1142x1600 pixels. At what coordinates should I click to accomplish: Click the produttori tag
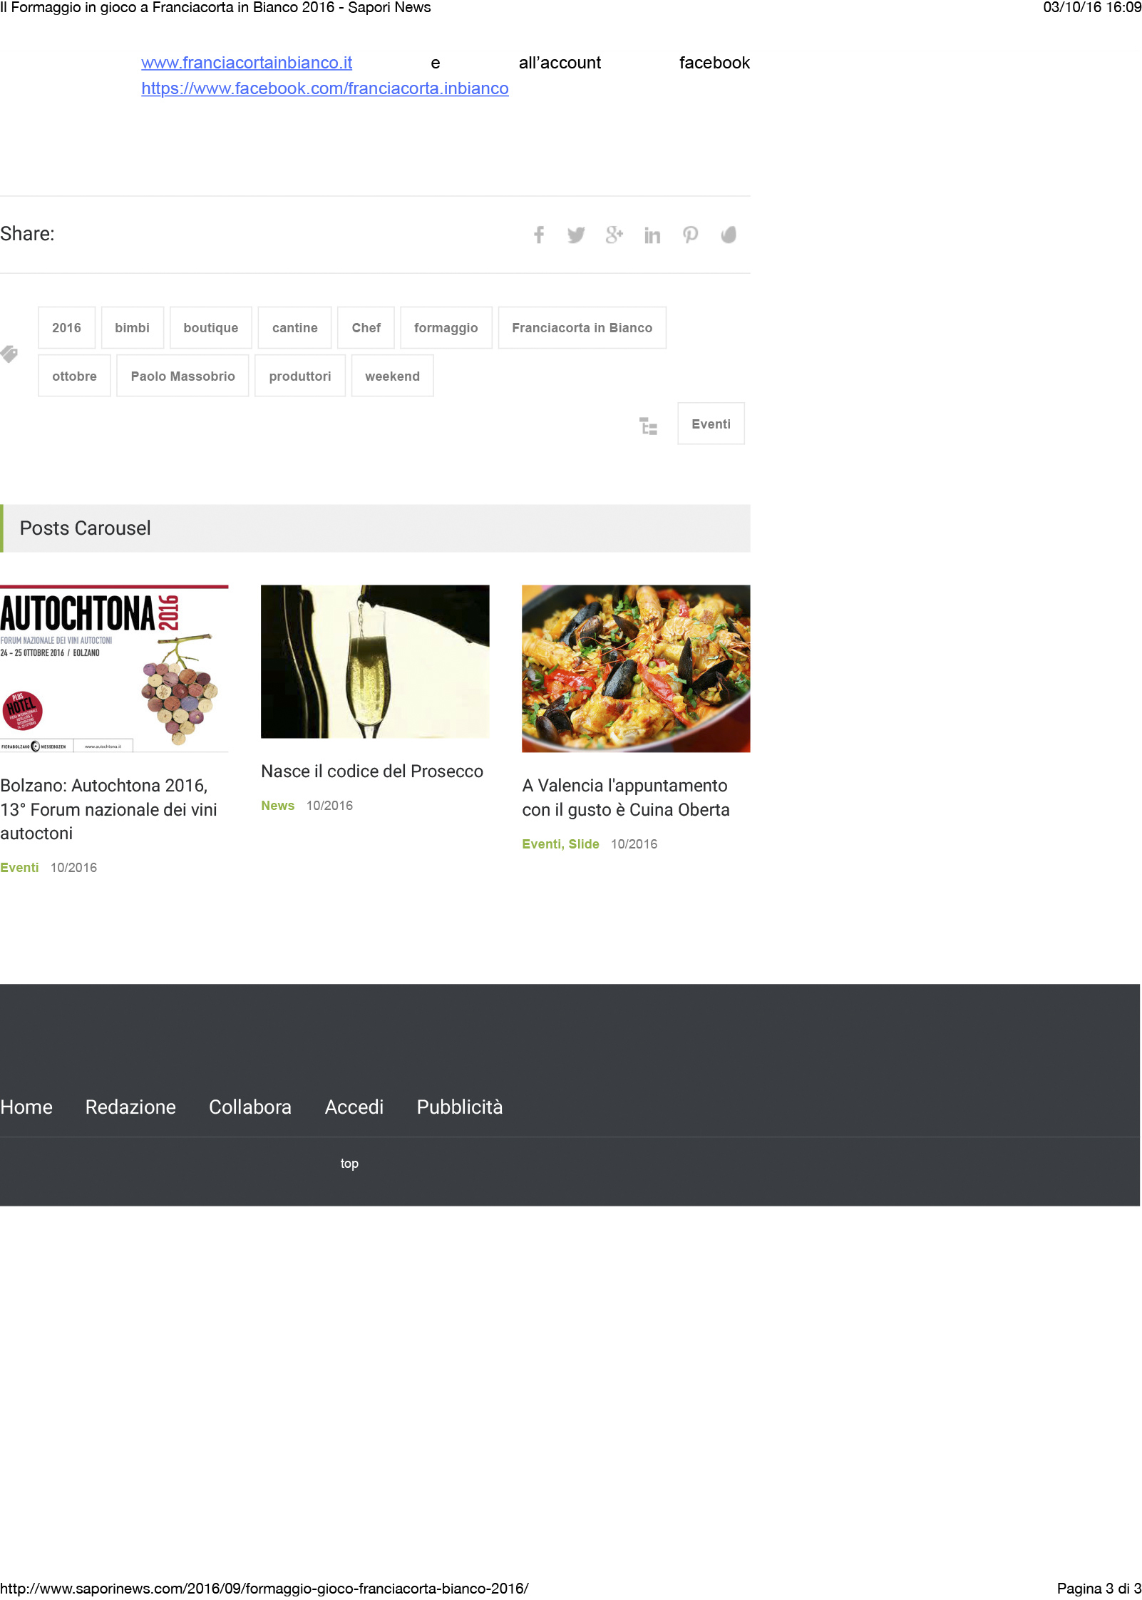(300, 376)
